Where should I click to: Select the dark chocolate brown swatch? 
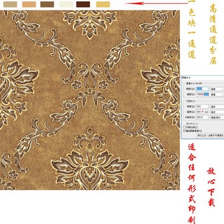point(83,4)
